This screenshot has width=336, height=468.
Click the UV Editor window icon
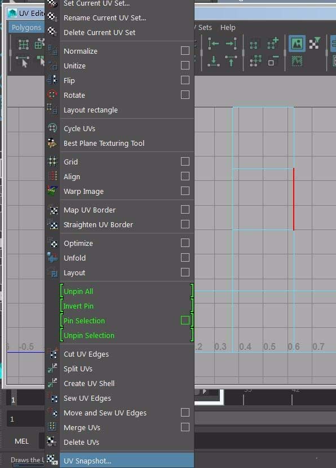click(x=12, y=14)
